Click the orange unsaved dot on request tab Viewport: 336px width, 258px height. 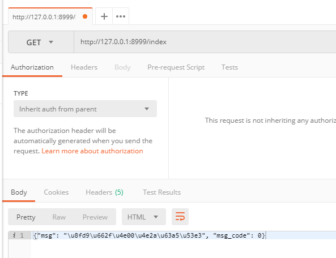(x=85, y=16)
